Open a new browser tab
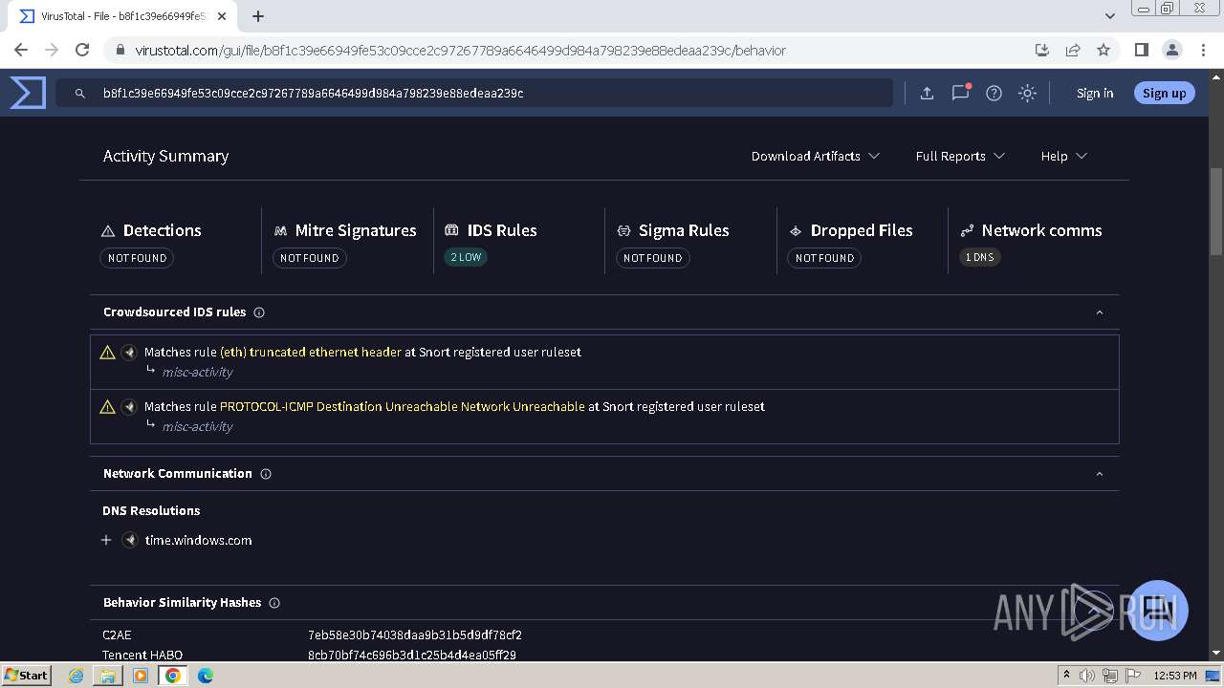Viewport: 1224px width, 688px height. pos(258,16)
